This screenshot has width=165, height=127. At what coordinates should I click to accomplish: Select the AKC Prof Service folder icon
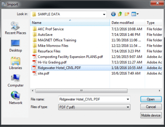pos(35,29)
